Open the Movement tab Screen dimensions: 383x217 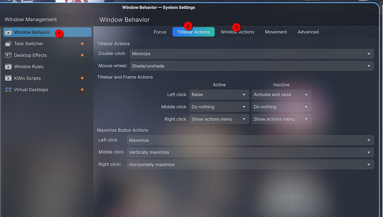click(x=276, y=32)
